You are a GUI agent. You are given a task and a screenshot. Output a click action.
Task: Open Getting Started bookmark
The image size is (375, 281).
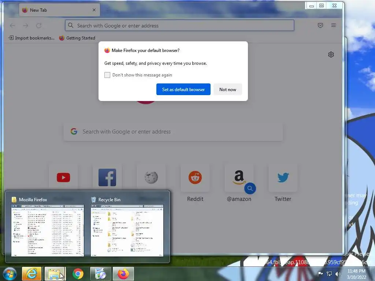pos(77,38)
